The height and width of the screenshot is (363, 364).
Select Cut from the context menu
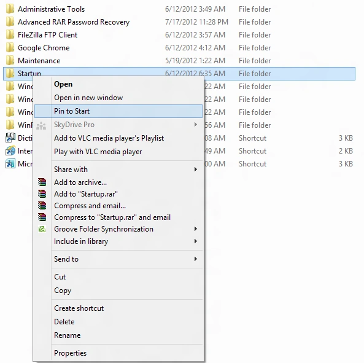[118, 277]
